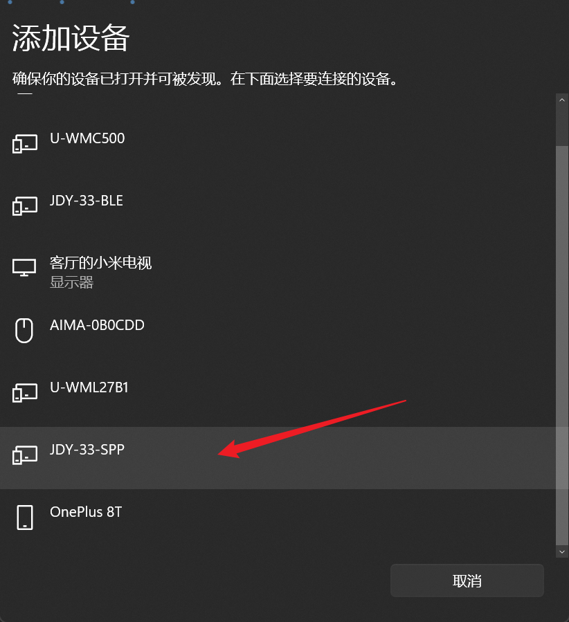Click the vertical scrollbar thumb

click(562, 345)
